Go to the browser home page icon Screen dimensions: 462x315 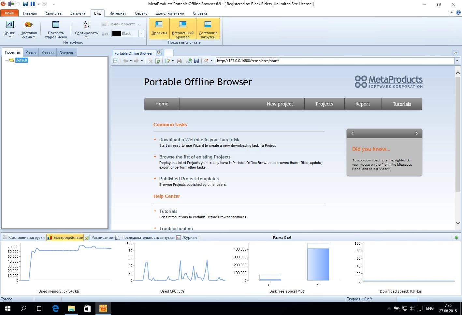[x=206, y=61]
